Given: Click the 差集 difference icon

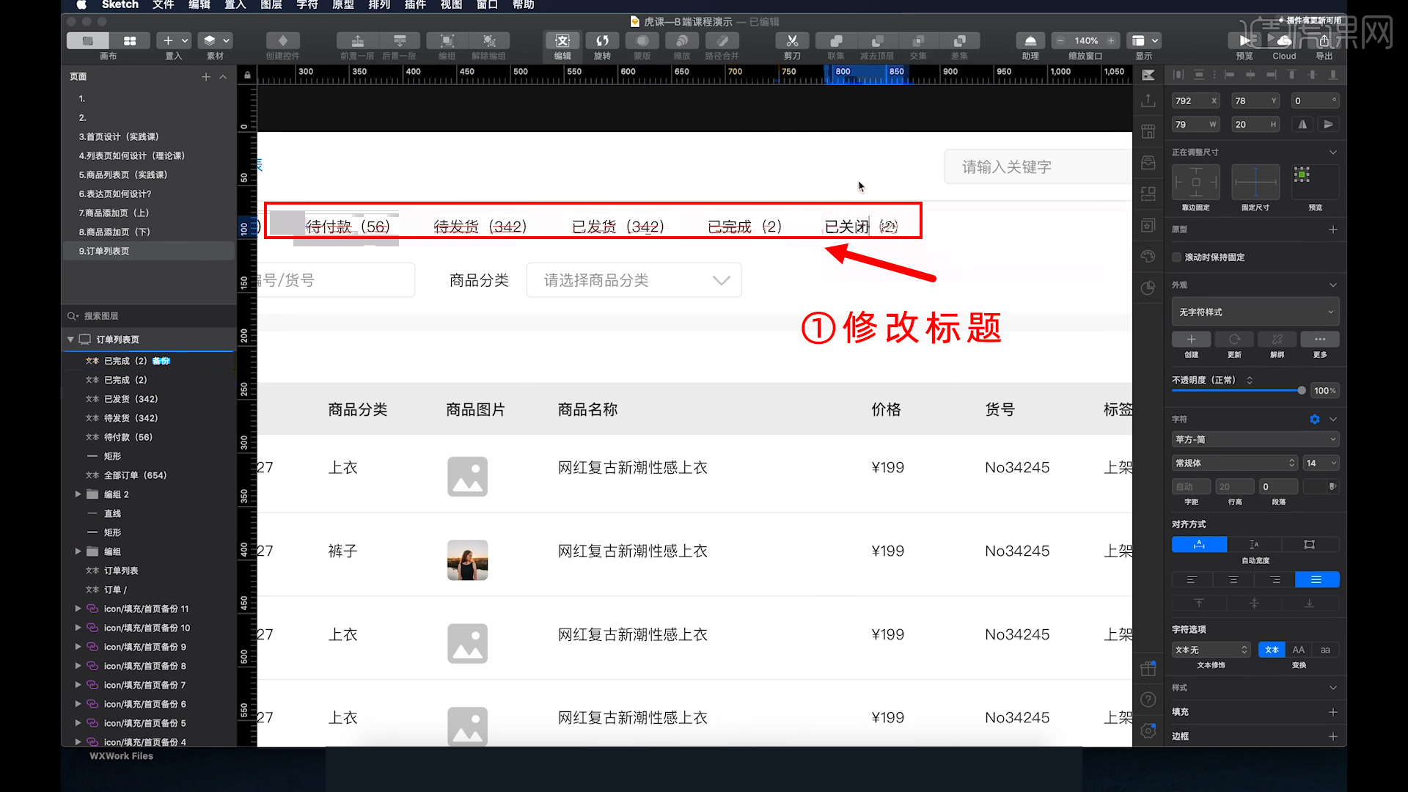Looking at the screenshot, I should click(x=959, y=41).
